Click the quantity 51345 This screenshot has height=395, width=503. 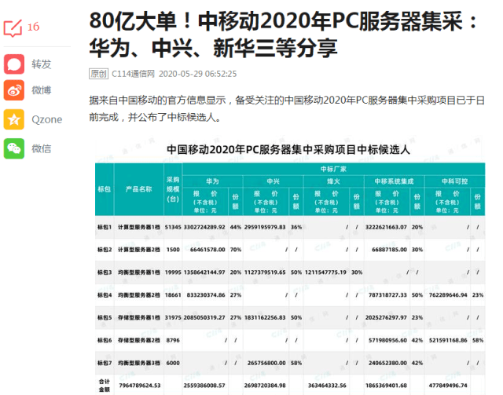click(x=173, y=227)
